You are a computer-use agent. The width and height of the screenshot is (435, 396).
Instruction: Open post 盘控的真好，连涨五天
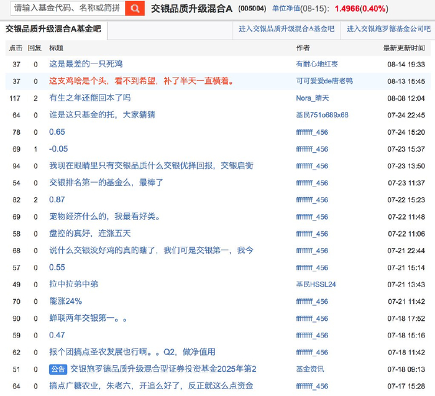point(90,234)
